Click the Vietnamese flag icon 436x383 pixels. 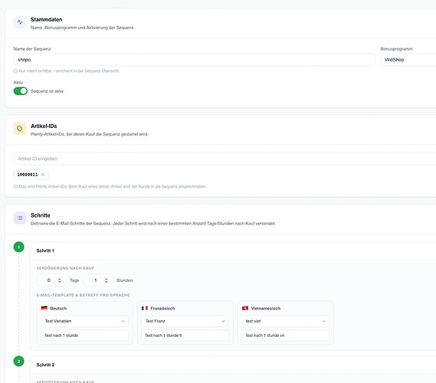[245, 308]
